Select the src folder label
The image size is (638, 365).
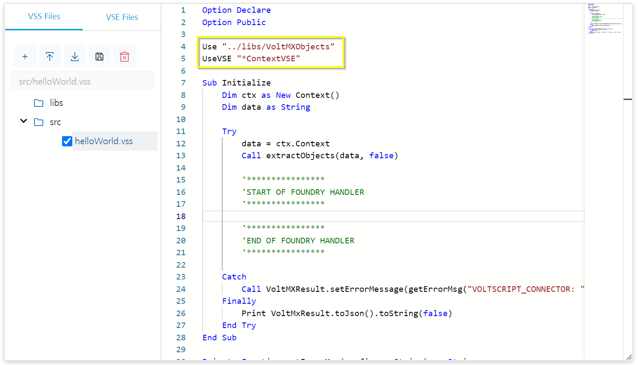pos(55,122)
